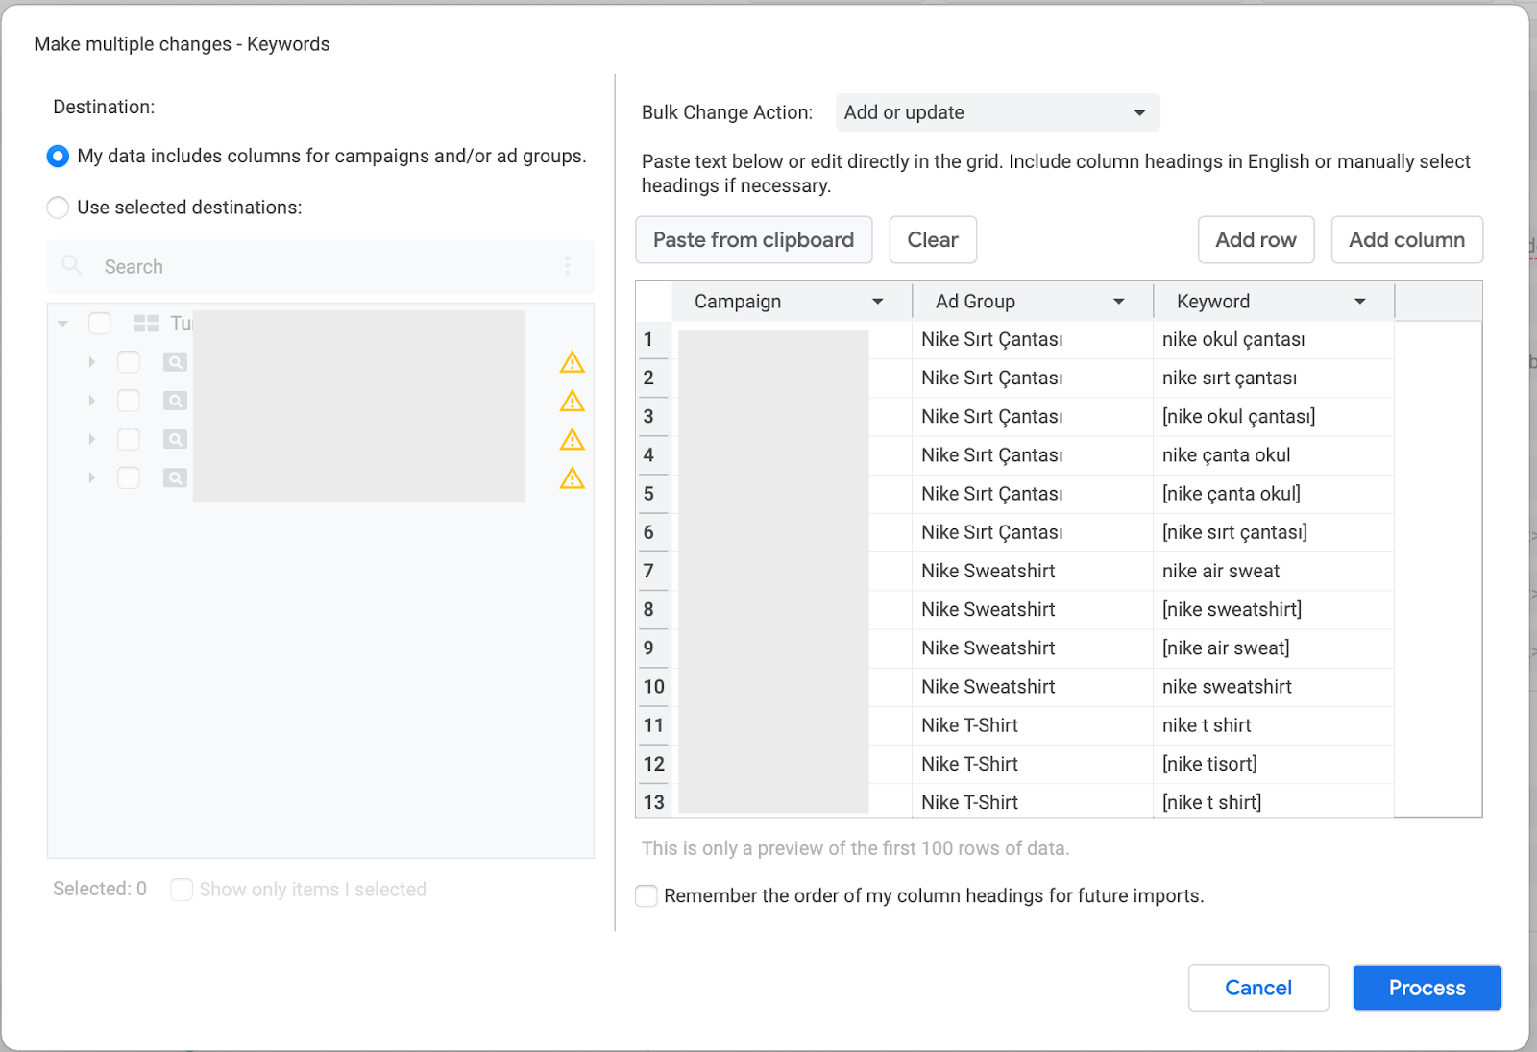Click keyword cell '[nike okul çantası]'
1537x1052 pixels.
(1273, 417)
